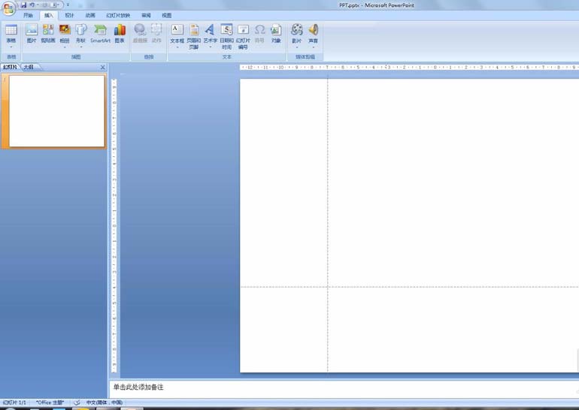The height and width of the screenshot is (410, 579).
Task: Click the 中文(简体, 中国) language indicator
Action: coord(104,402)
